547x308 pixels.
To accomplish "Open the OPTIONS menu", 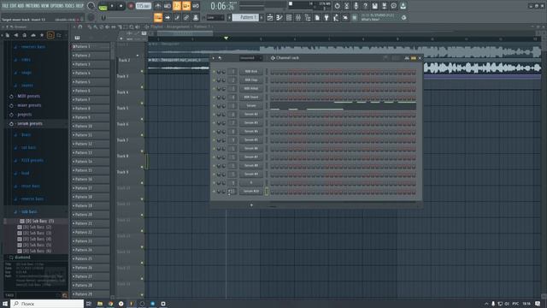I will coord(57,6).
